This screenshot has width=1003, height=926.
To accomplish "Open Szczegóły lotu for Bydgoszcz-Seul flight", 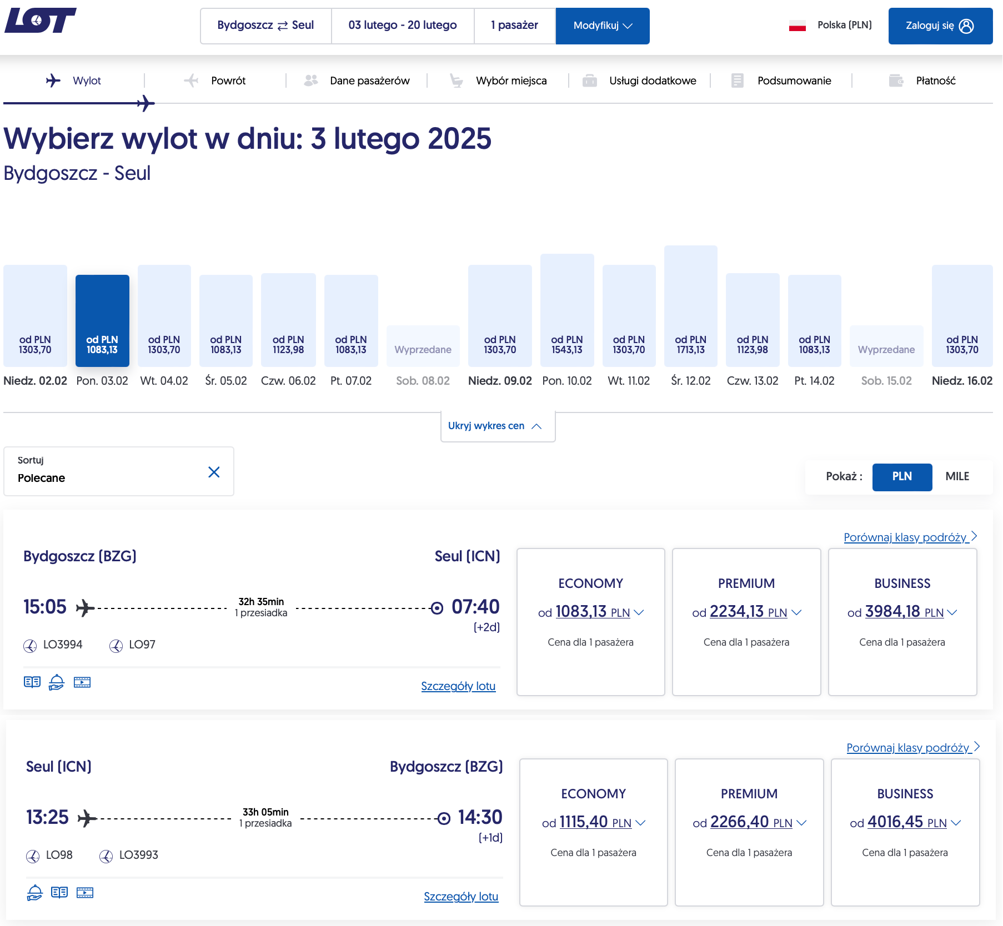I will click(x=458, y=686).
